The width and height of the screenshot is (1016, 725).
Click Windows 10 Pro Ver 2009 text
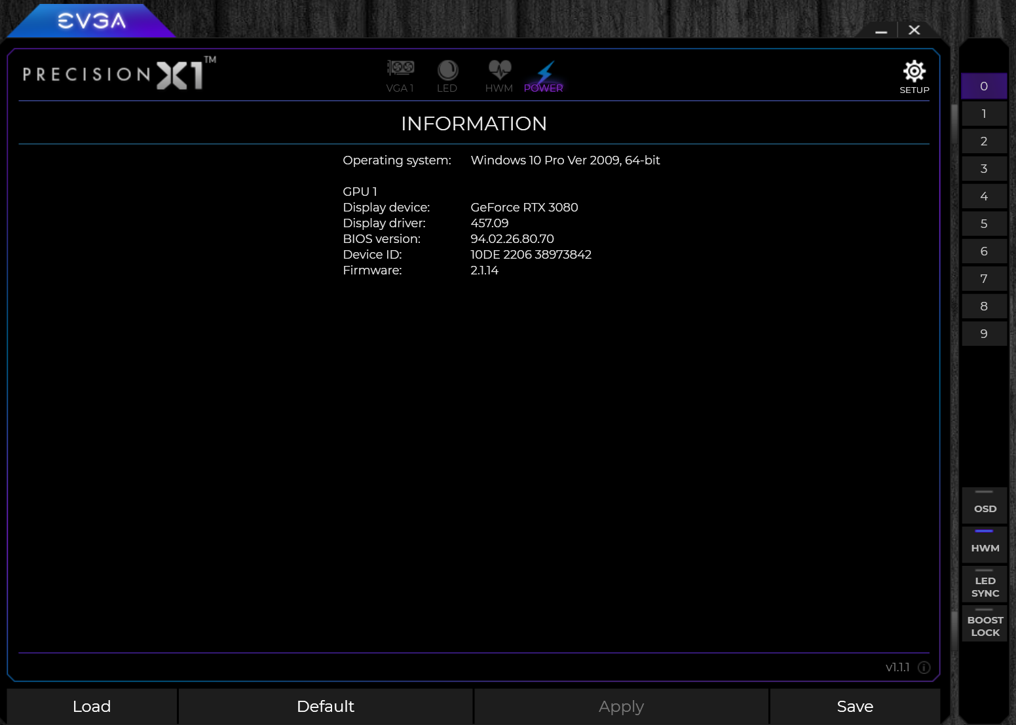pos(565,160)
